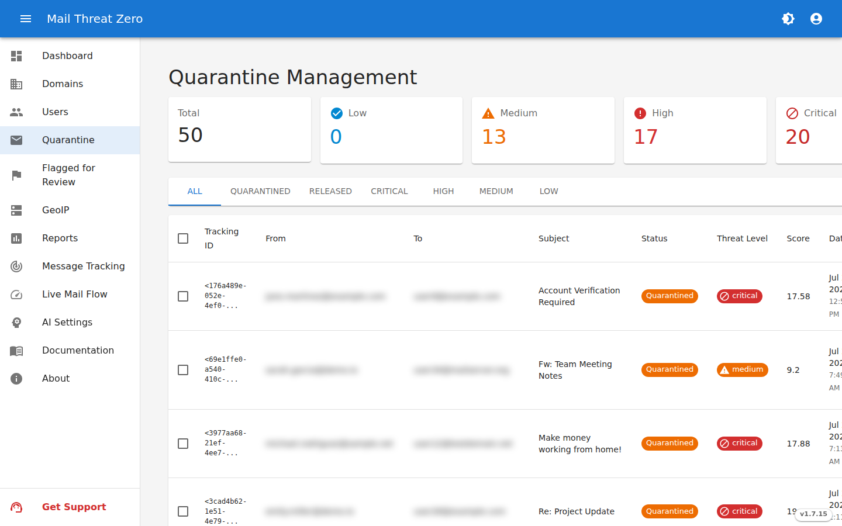Viewport: 842px width, 526px height.
Task: Click the Medium card warning triangle icon
Action: 488,113
